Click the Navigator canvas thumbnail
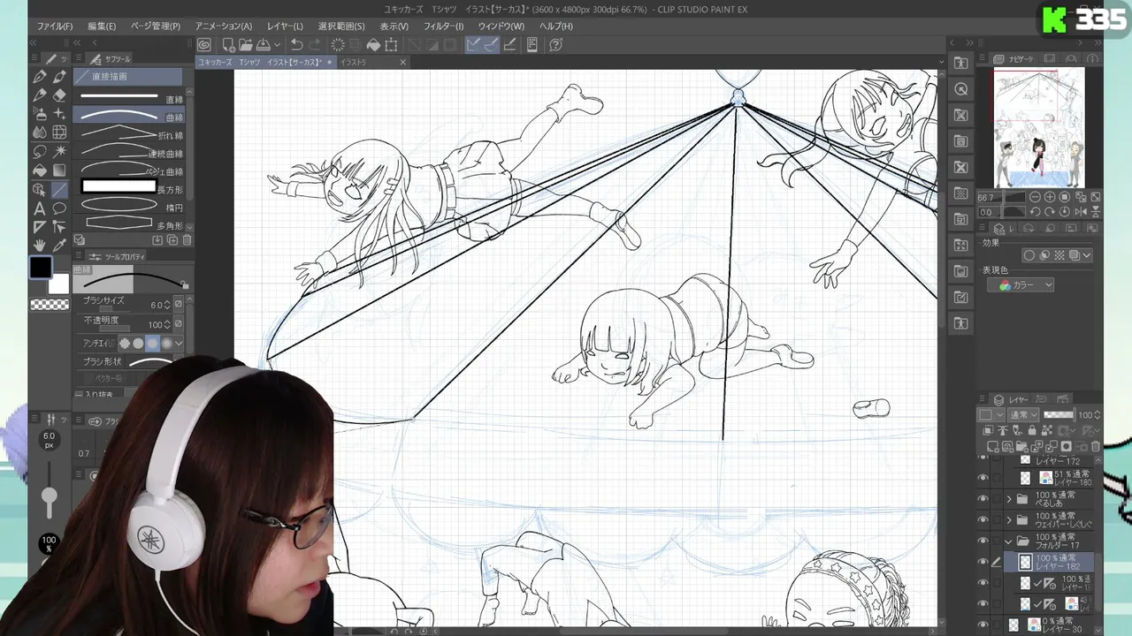This screenshot has width=1132, height=636. pos(1039,128)
